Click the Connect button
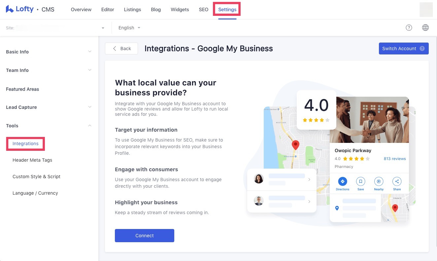437x261 pixels. [x=145, y=236]
